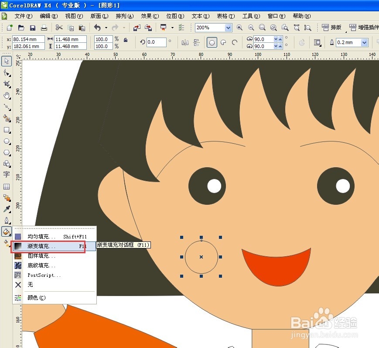Viewport: 379px width, 348px height.
Task: Open the 200% zoom level dropdown
Action: pyautogui.click(x=228, y=28)
